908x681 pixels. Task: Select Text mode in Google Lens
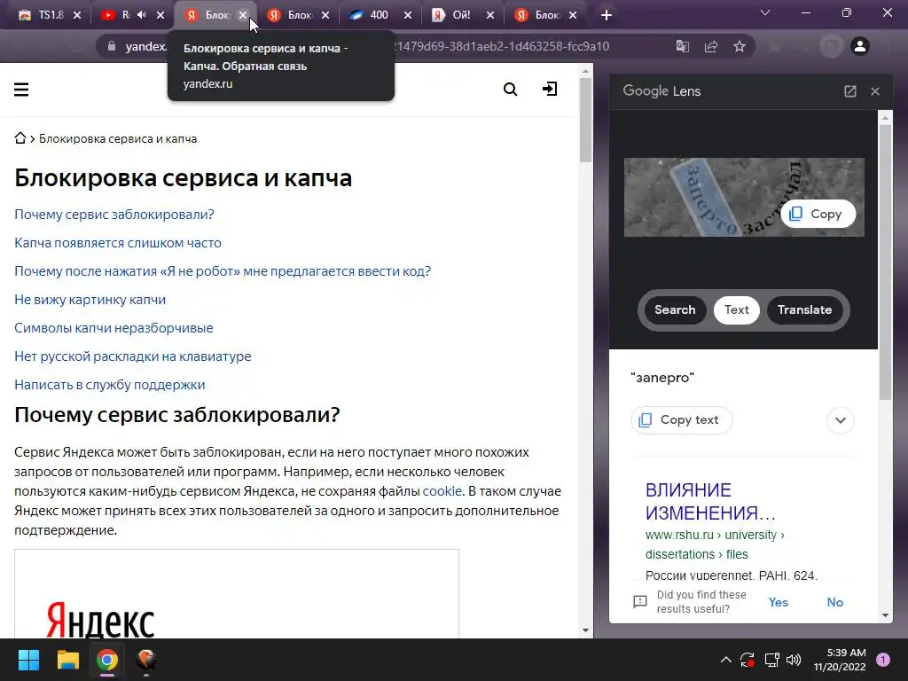[x=737, y=309]
